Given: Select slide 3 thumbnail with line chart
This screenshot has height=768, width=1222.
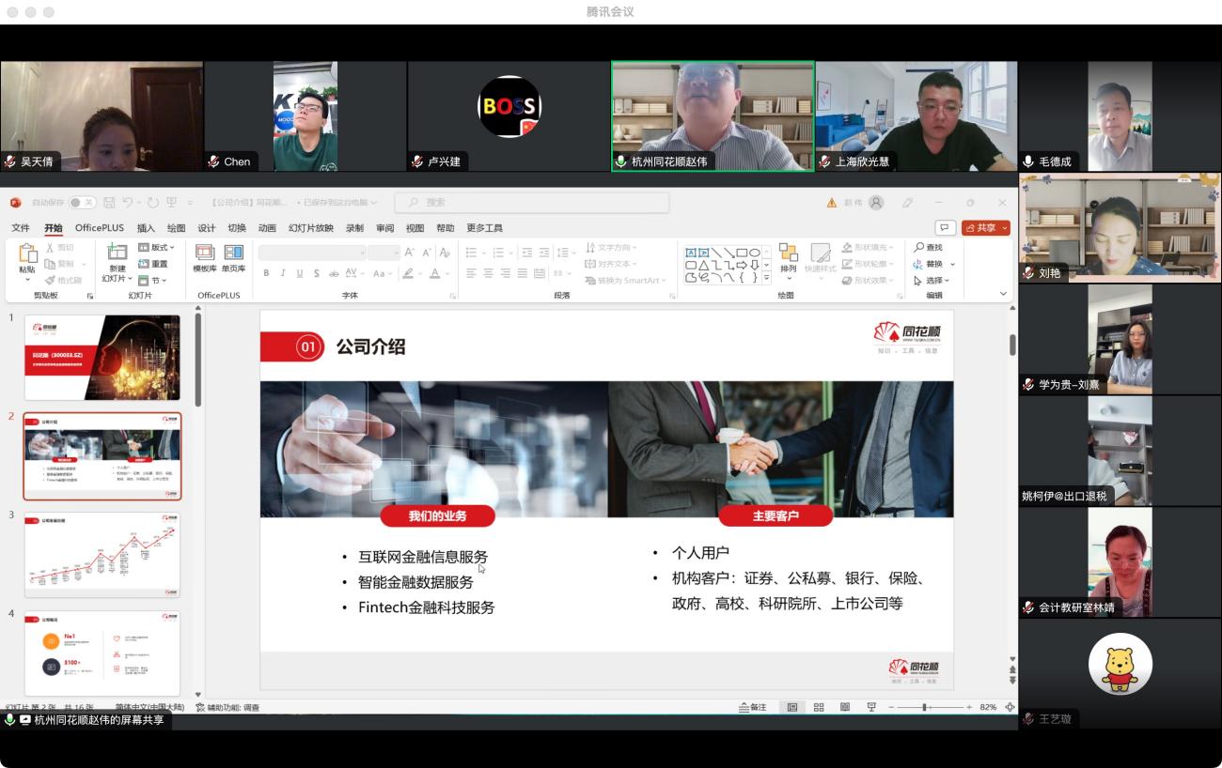Looking at the screenshot, I should (102, 555).
